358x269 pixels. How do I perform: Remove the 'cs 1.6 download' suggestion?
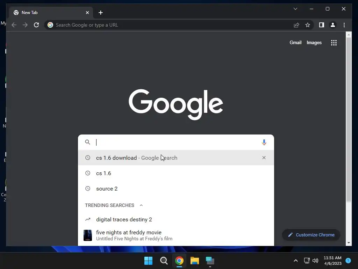(x=264, y=158)
